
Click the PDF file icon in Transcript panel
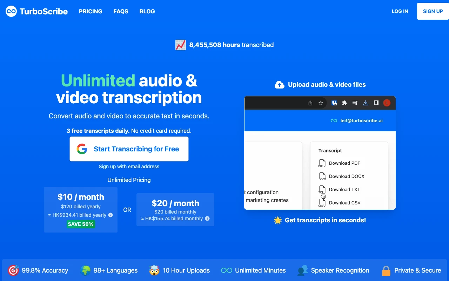point(322,163)
